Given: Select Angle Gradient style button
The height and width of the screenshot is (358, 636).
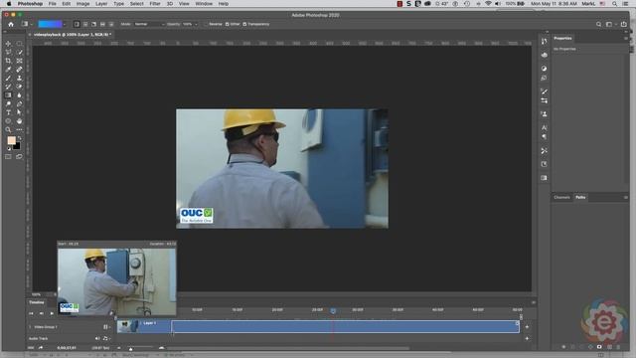Looking at the screenshot, I should 93,24.
